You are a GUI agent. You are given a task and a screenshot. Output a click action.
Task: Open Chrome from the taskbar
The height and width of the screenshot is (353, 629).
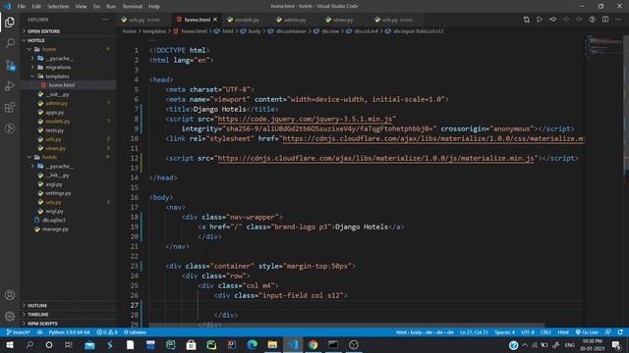tap(313, 344)
